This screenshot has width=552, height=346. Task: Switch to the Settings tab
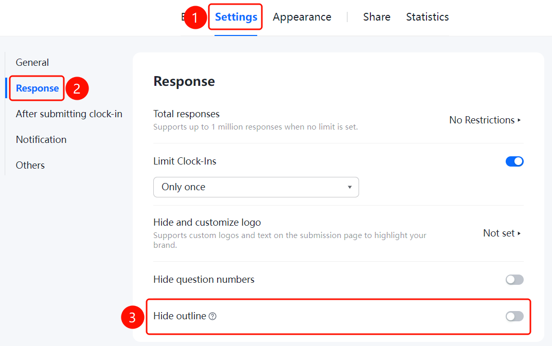[236, 17]
